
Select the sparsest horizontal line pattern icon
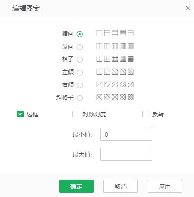click(x=99, y=33)
